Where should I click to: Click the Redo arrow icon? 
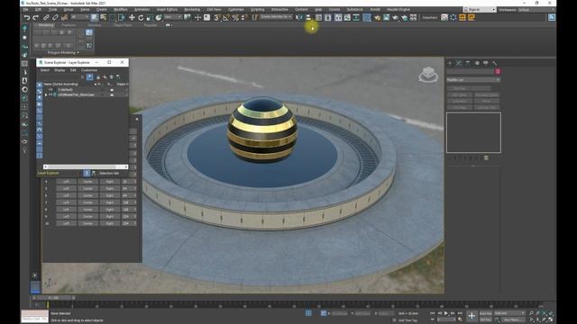point(36,17)
